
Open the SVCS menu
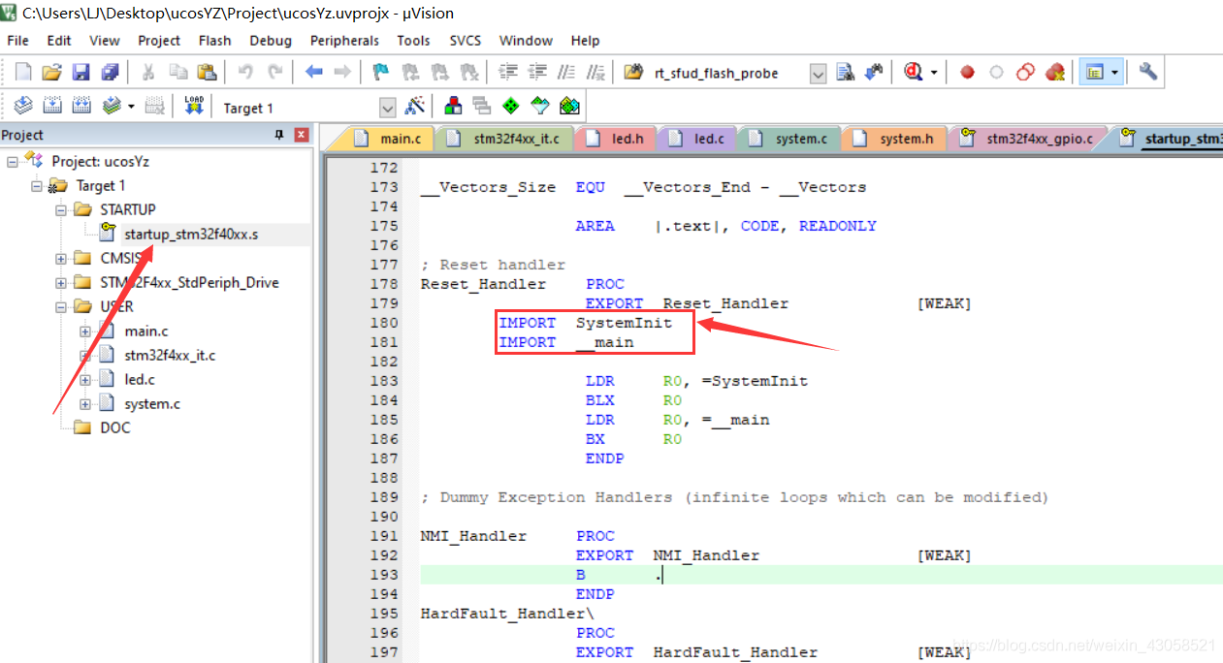click(465, 41)
